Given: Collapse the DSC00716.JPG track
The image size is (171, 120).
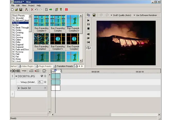Looking at the screenshot, I should click(x=16, y=76).
